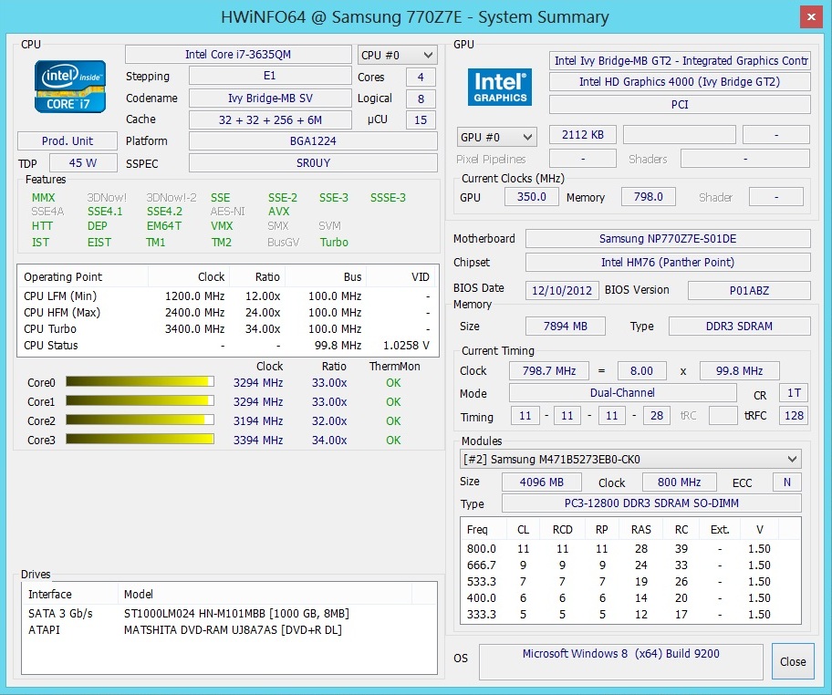Click the Codename Ivy Bridge-MB SV field
The height and width of the screenshot is (695, 832).
pos(270,99)
